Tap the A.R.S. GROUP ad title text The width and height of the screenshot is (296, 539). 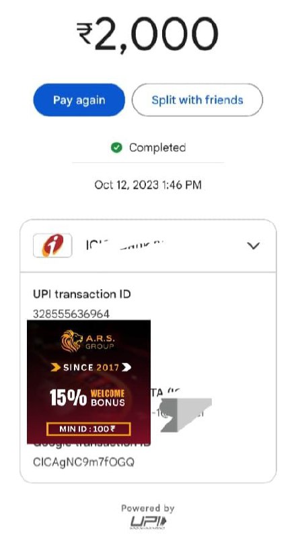click(100, 342)
